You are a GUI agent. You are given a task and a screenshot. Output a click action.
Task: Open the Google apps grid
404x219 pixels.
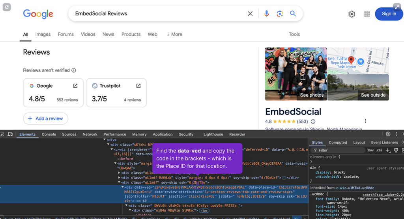pyautogui.click(x=367, y=14)
